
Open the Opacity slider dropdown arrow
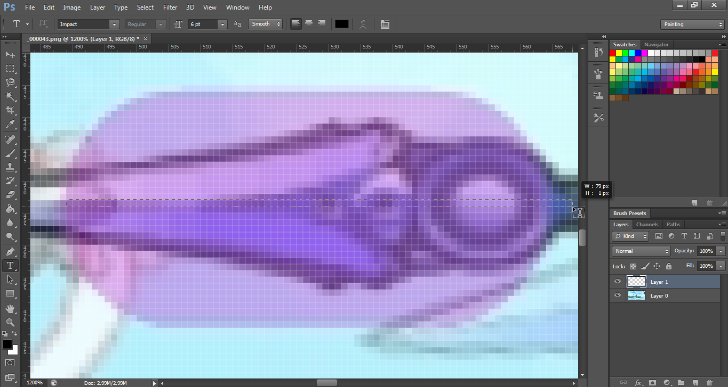[721, 251]
